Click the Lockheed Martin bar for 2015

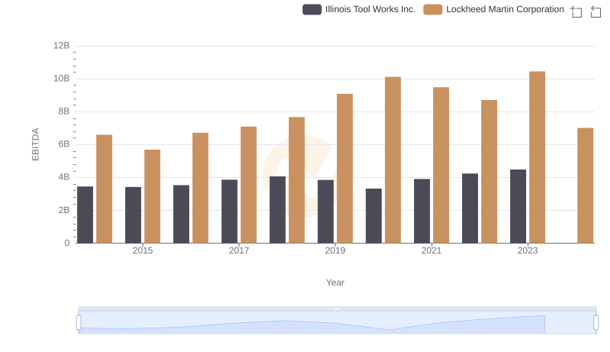[152, 196]
